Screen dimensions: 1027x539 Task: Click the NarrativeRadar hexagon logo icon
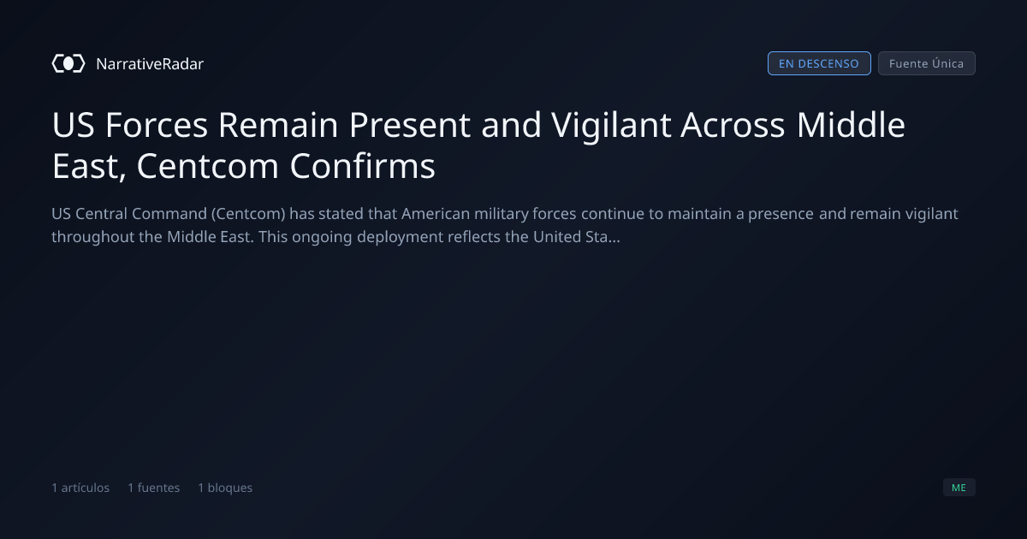point(68,63)
